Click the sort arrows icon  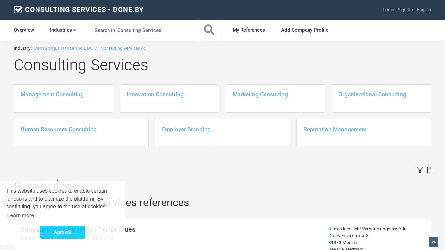point(429,170)
